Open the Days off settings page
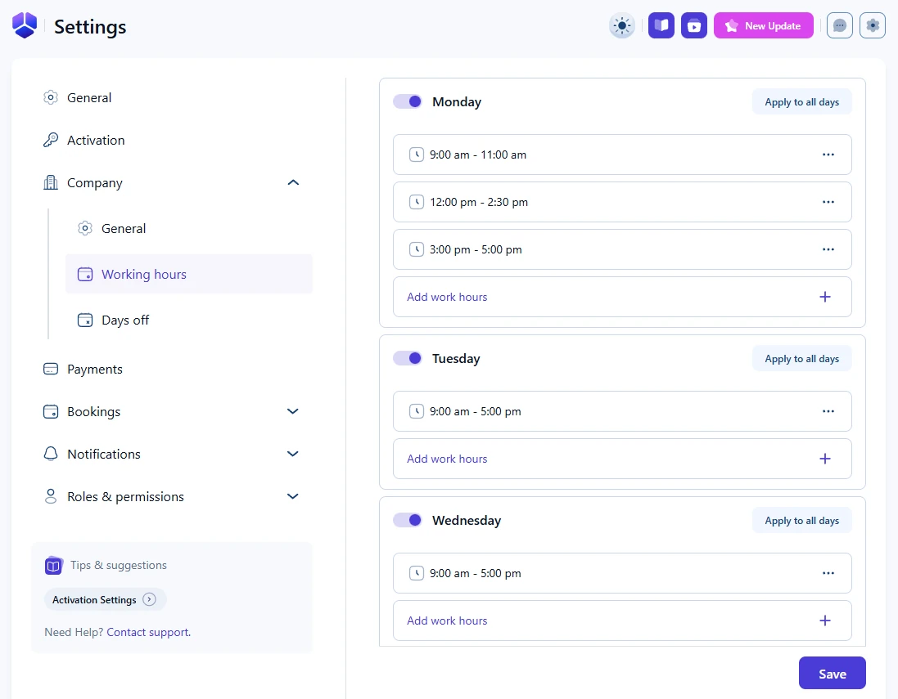This screenshot has height=699, width=898. [x=125, y=320]
